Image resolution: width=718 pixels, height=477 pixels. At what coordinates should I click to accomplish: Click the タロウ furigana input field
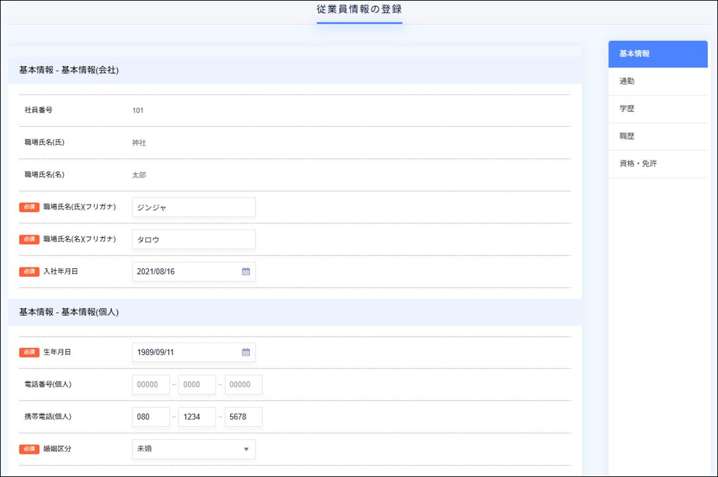click(193, 239)
